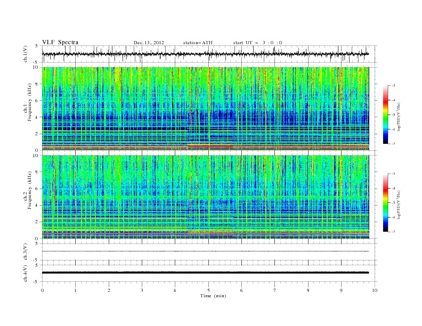Viewport: 422px width, 326px height.
Task: Click the time axis tick label "9"
Action: [x=341, y=290]
